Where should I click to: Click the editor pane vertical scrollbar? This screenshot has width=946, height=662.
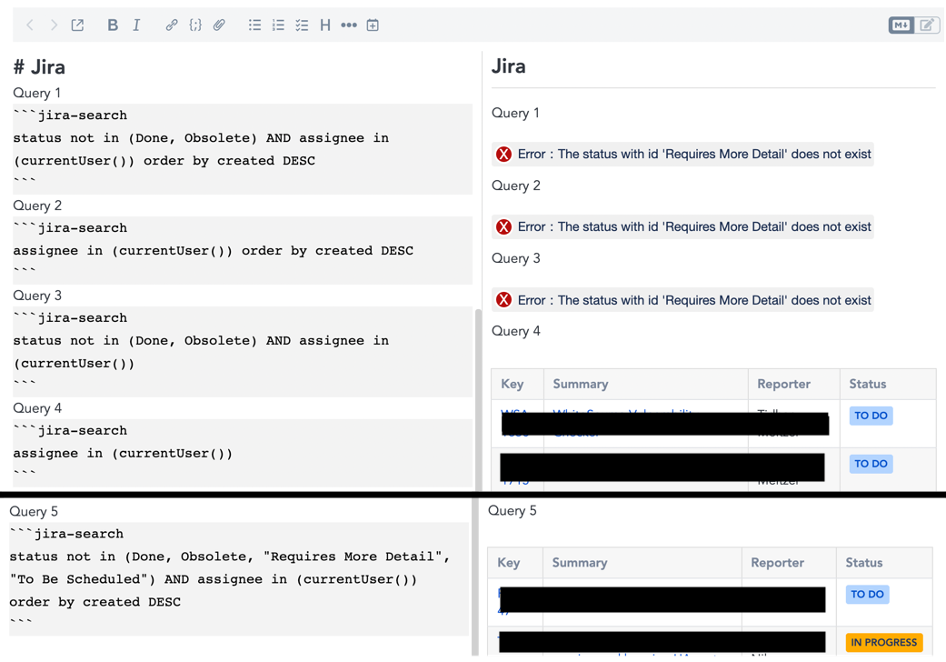[x=478, y=400]
